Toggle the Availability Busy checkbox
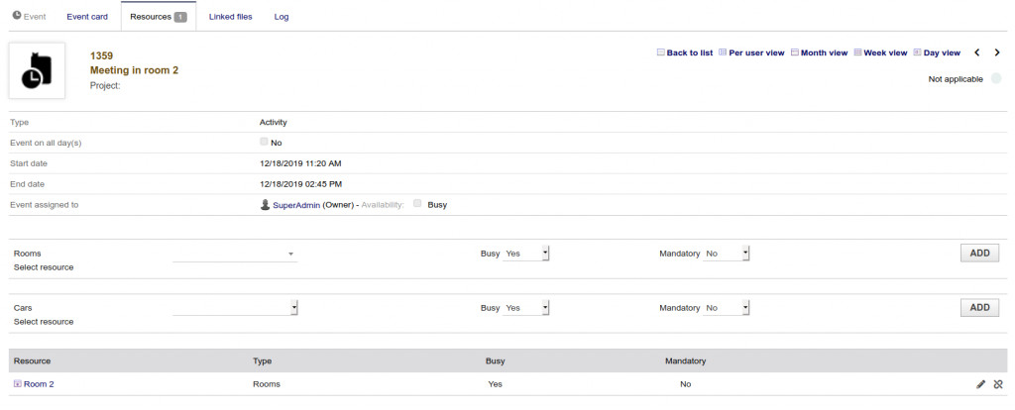 417,204
